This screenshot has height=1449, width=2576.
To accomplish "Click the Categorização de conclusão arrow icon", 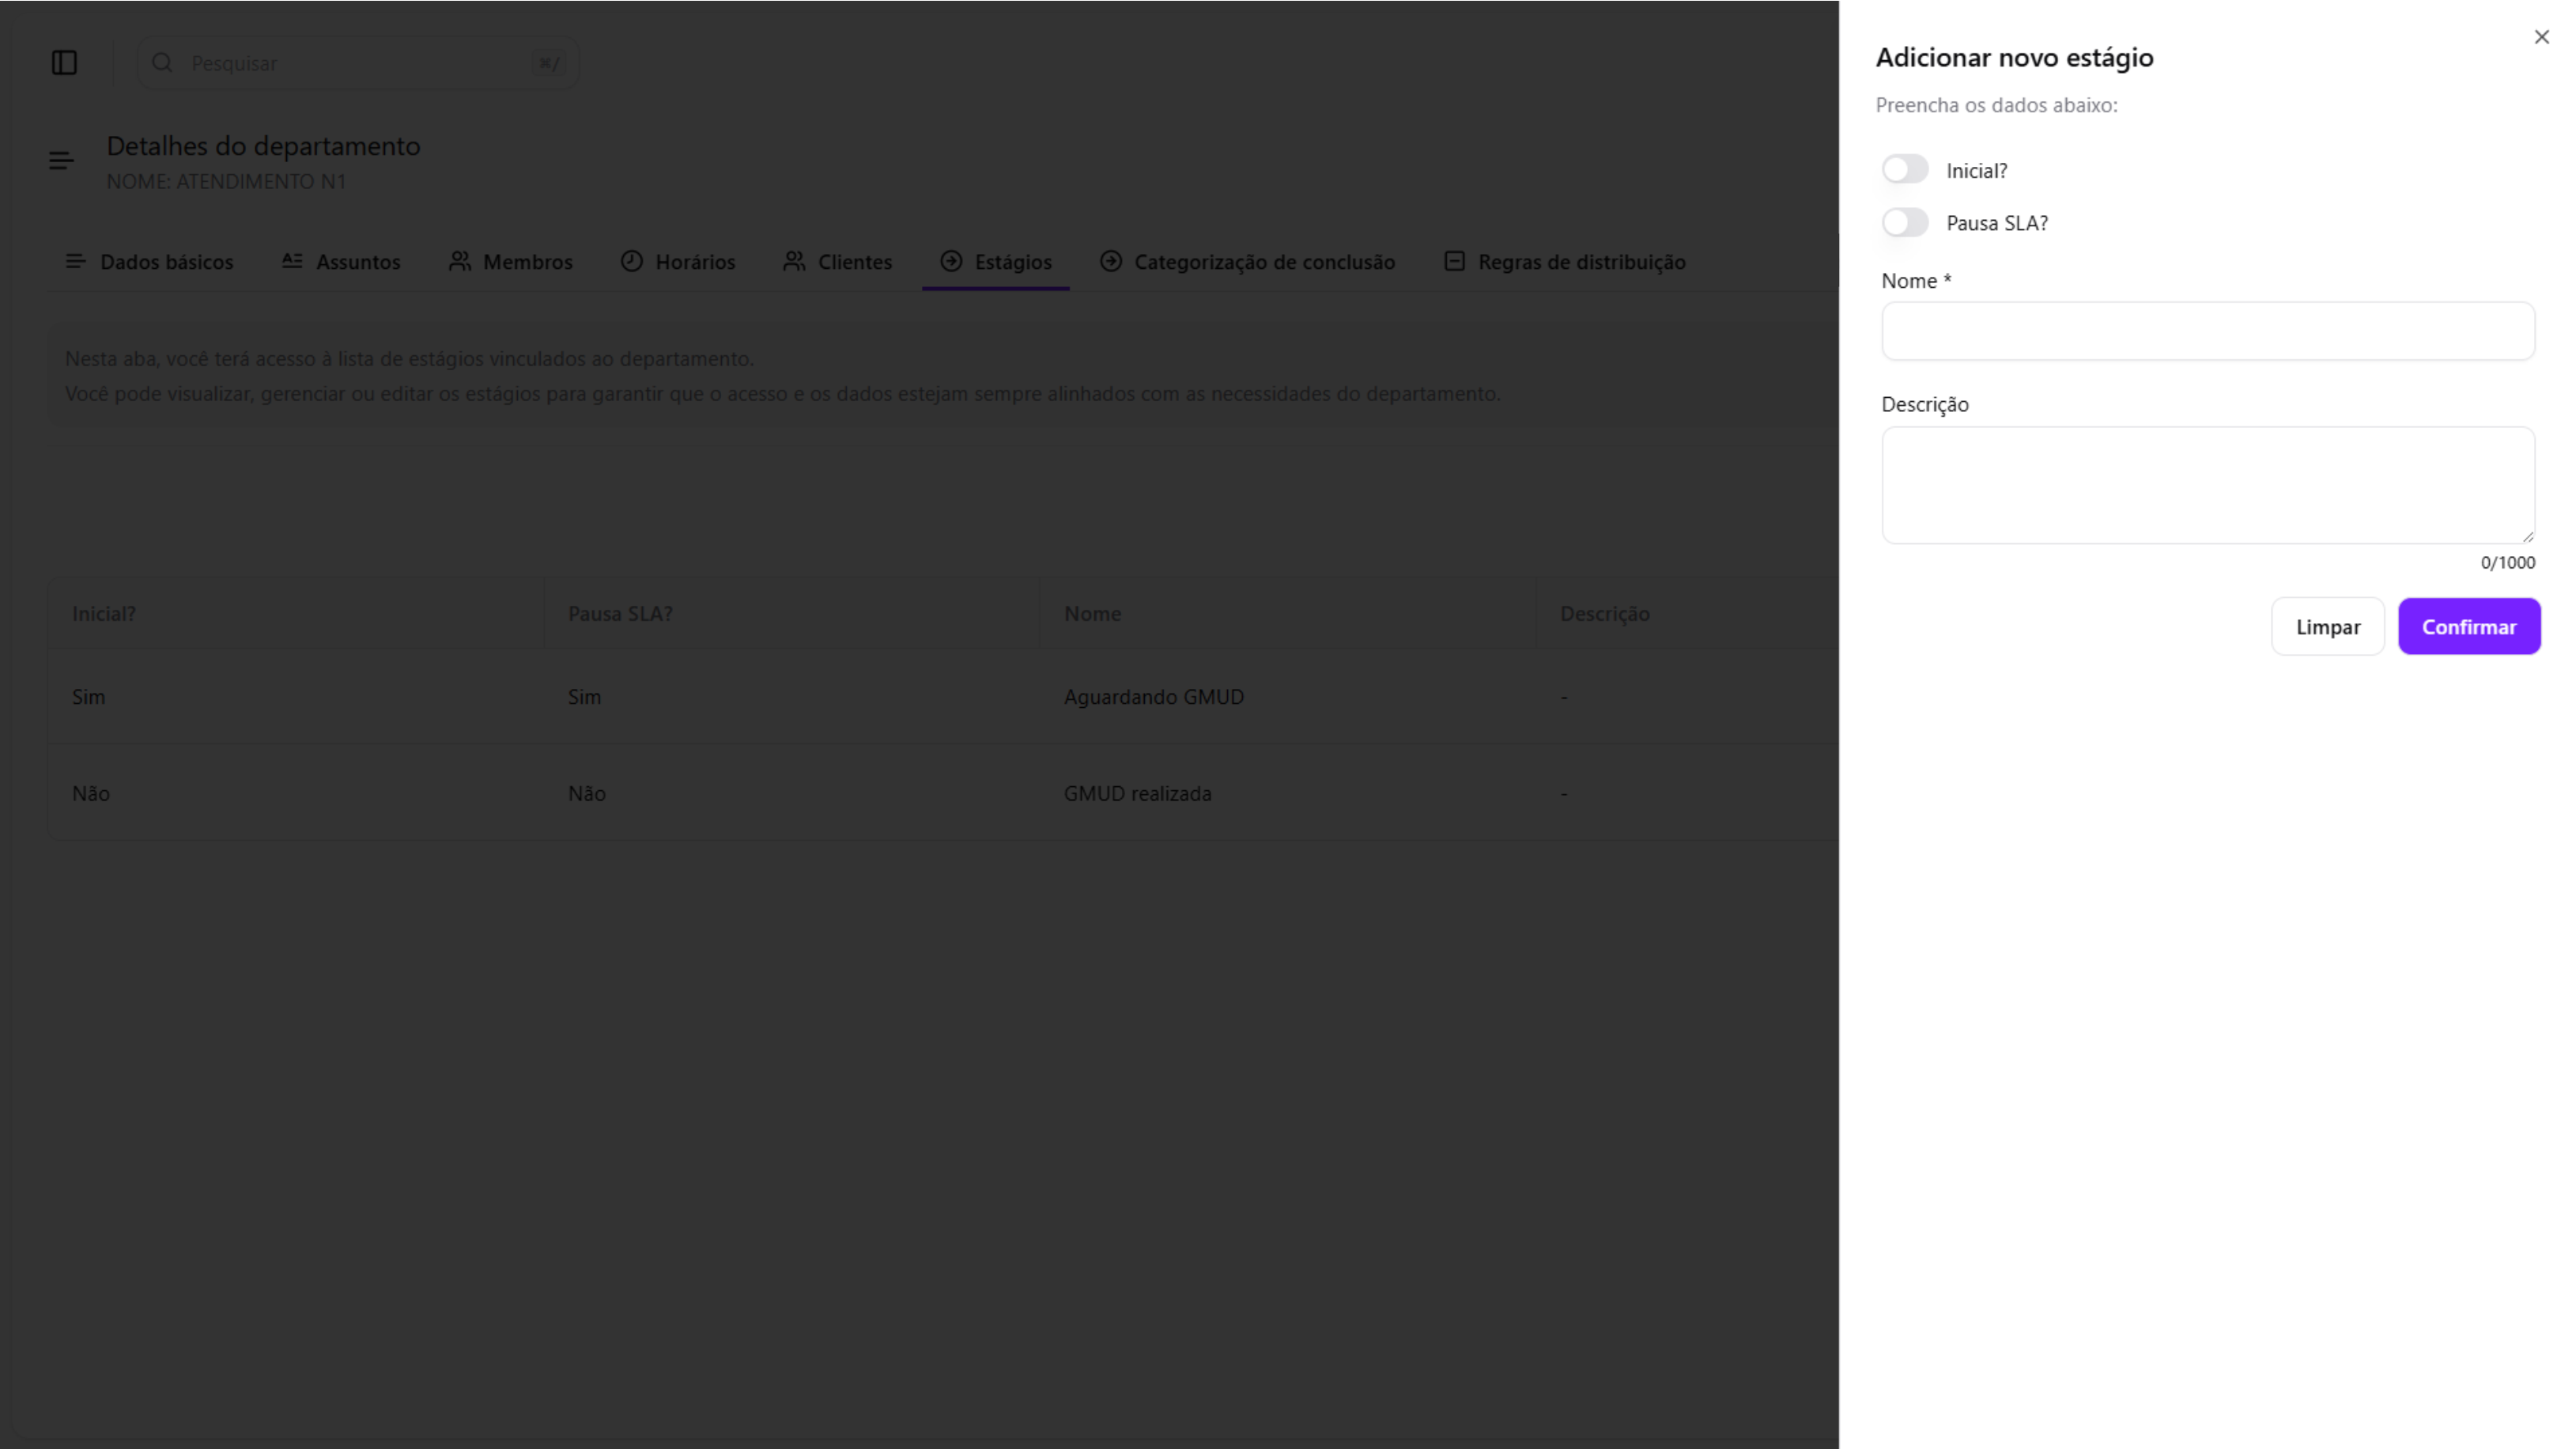I will click(1110, 261).
